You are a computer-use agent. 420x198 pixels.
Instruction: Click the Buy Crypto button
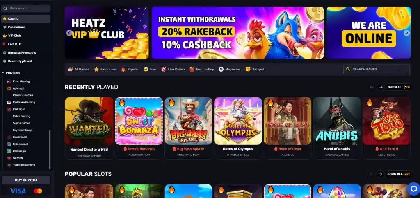26,180
